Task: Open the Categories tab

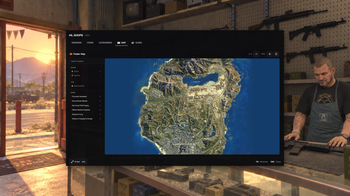Action: [x=105, y=43]
